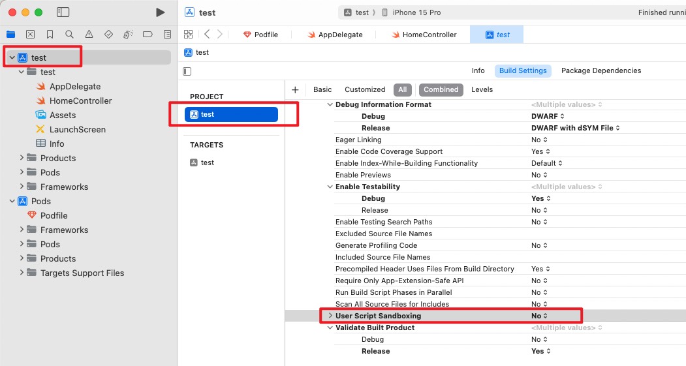Viewport: 686px width, 366px height.
Task: Show All build settings filter
Action: (403, 89)
